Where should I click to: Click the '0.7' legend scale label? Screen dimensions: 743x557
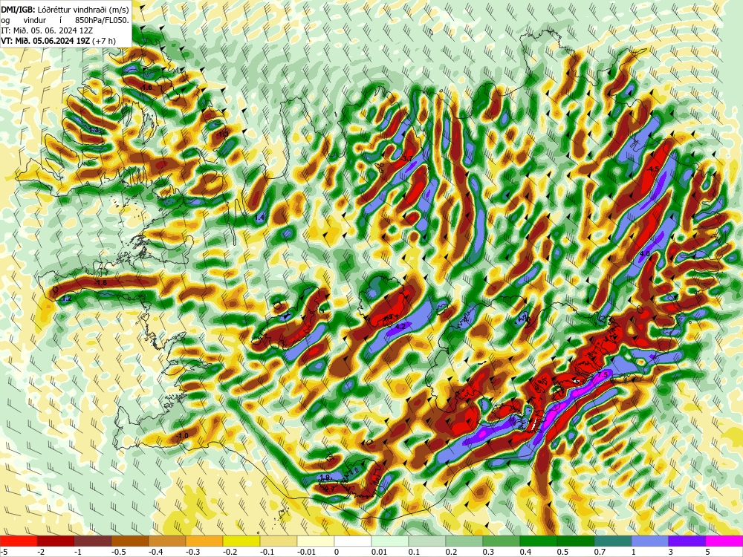tap(600, 552)
